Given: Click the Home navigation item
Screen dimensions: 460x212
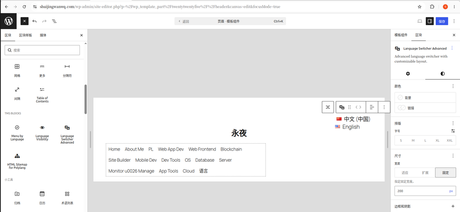Looking at the screenshot, I should (x=114, y=149).
